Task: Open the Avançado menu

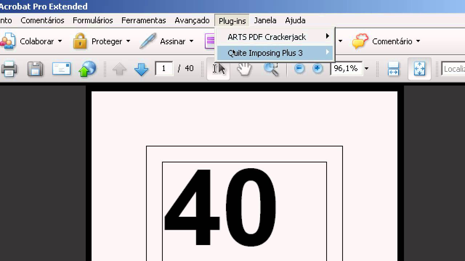Action: (x=192, y=21)
